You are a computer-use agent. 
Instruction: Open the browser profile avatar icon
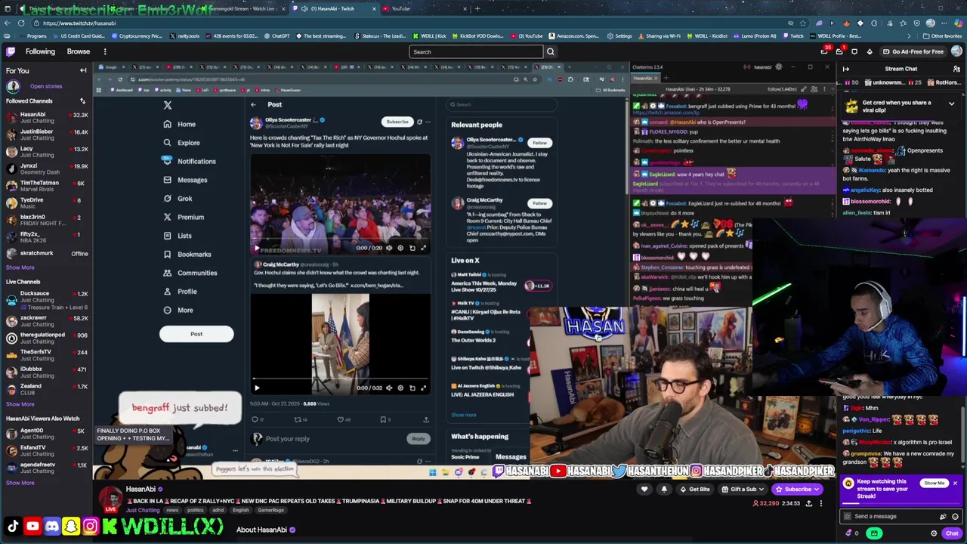[930, 23]
